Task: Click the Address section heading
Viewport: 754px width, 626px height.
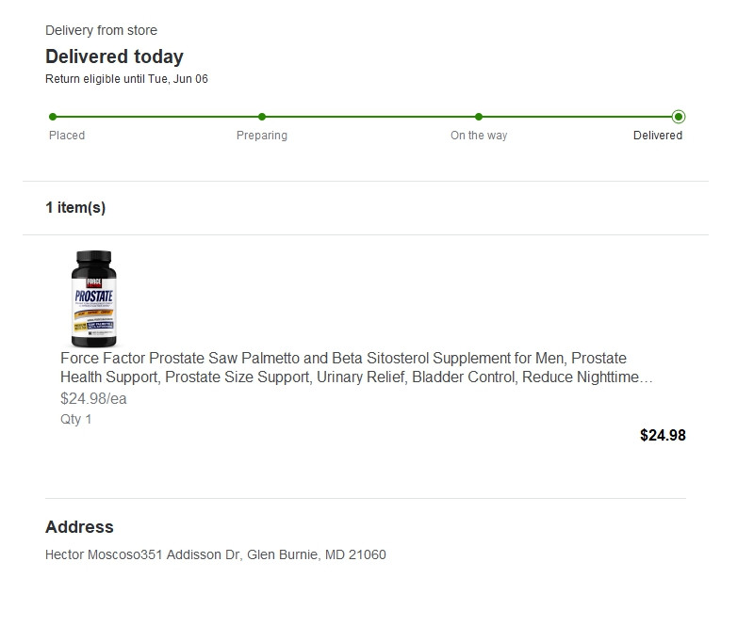Action: (79, 527)
